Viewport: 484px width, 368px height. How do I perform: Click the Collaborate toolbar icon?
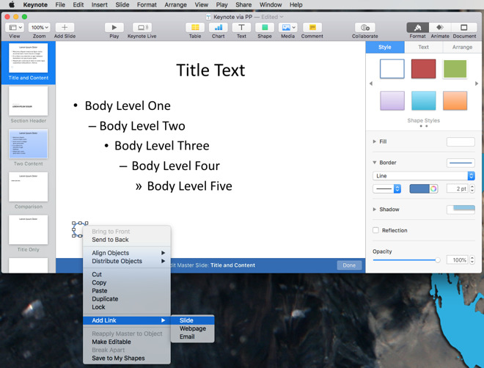click(365, 27)
